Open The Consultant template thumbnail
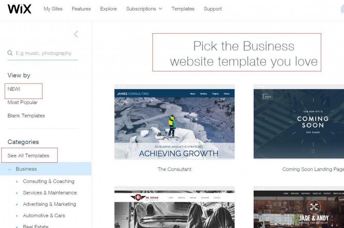 tap(174, 122)
